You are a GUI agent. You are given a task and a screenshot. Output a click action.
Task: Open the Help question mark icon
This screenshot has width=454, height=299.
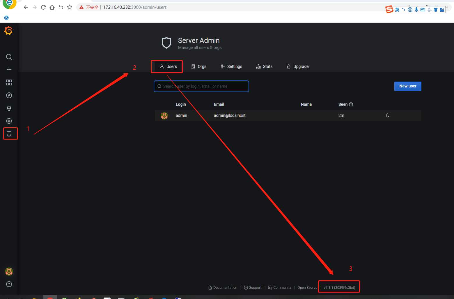tap(9, 284)
